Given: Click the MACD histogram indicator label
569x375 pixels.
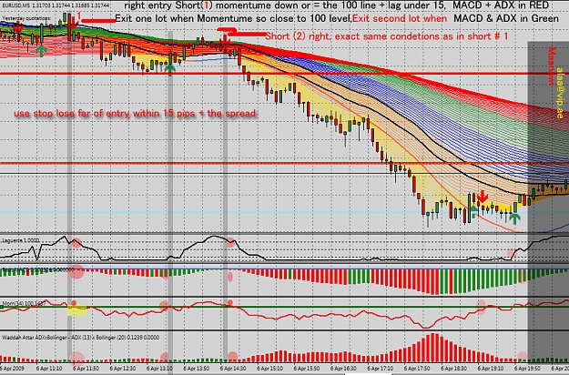Looking at the screenshot, I should [37, 269].
